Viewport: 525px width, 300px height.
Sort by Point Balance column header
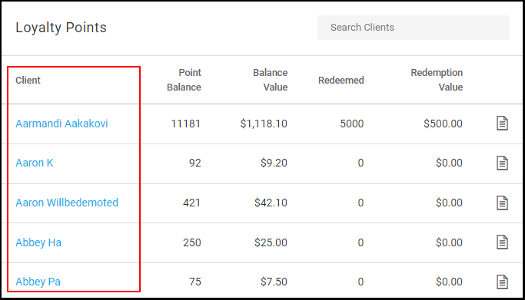tap(184, 80)
